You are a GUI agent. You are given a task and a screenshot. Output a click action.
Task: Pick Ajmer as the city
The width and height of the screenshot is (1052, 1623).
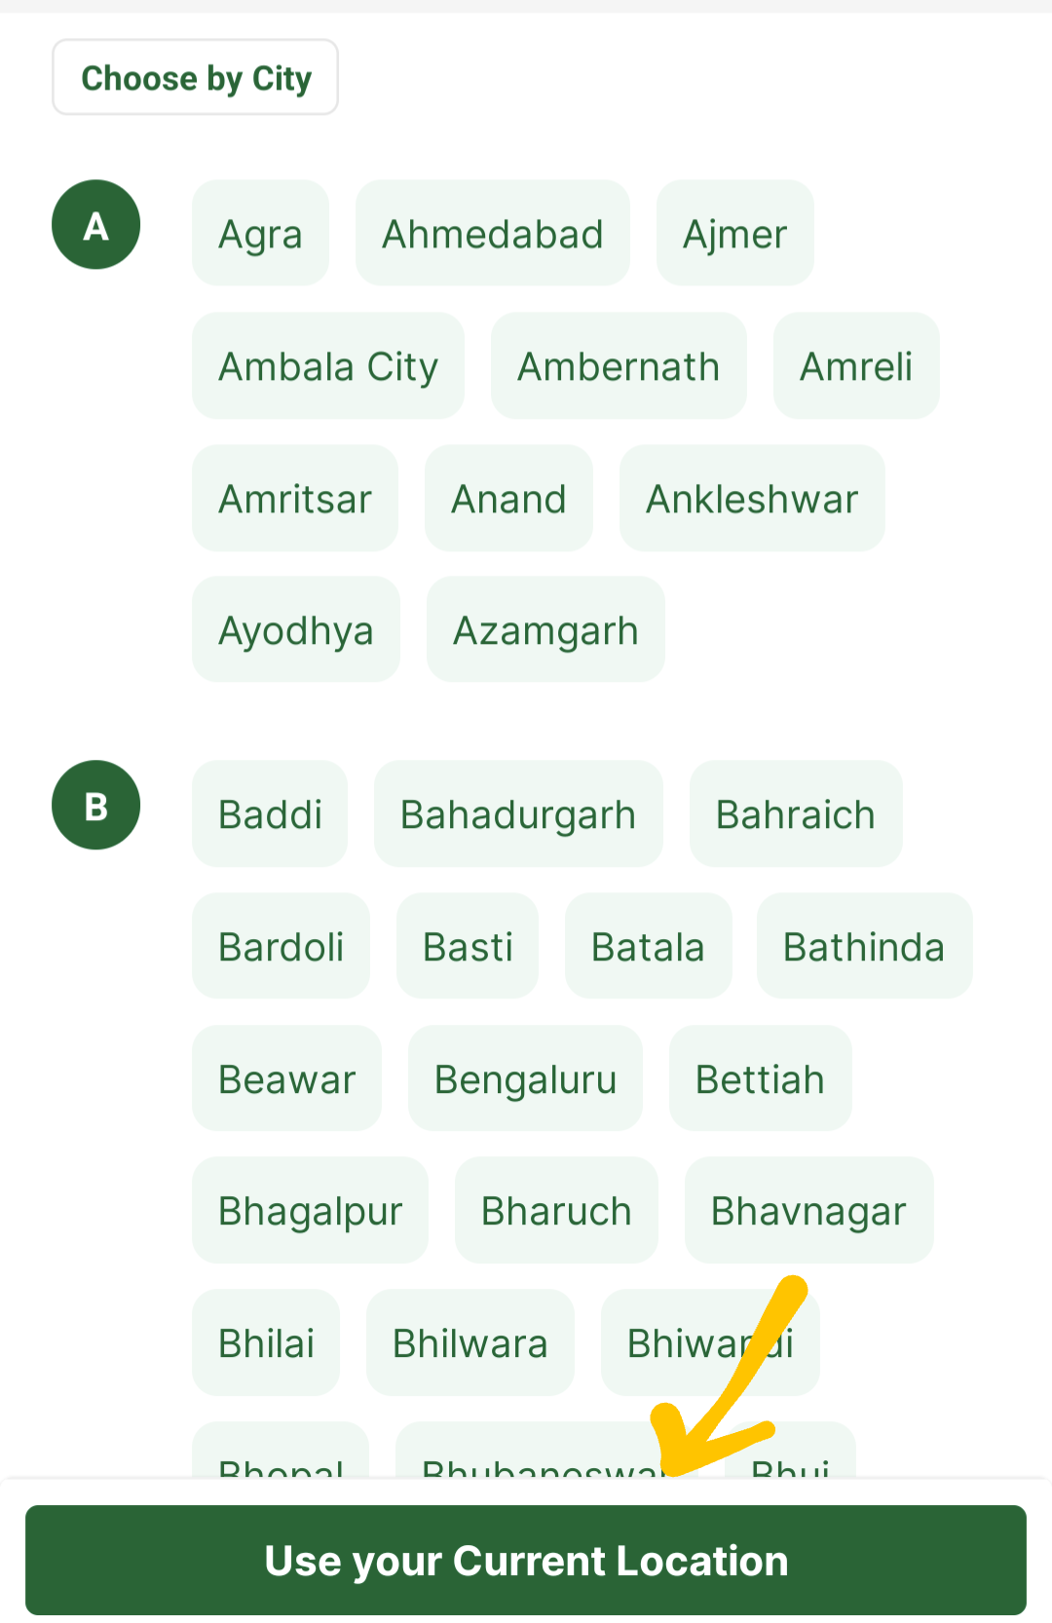pos(734,234)
